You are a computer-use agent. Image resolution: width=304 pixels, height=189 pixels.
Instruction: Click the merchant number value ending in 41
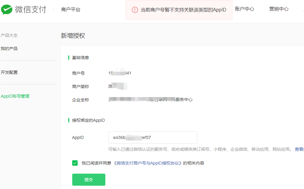pyautogui.click(x=119, y=73)
